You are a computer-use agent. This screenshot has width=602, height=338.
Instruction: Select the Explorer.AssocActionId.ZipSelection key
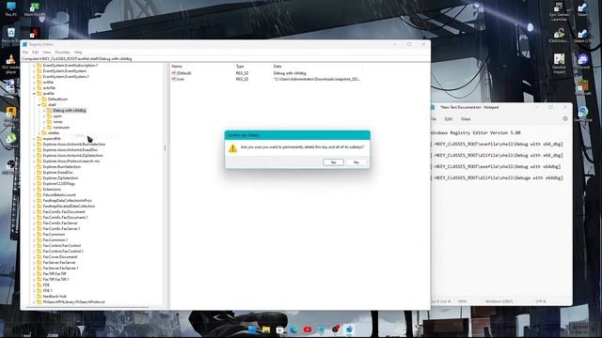tap(73, 156)
